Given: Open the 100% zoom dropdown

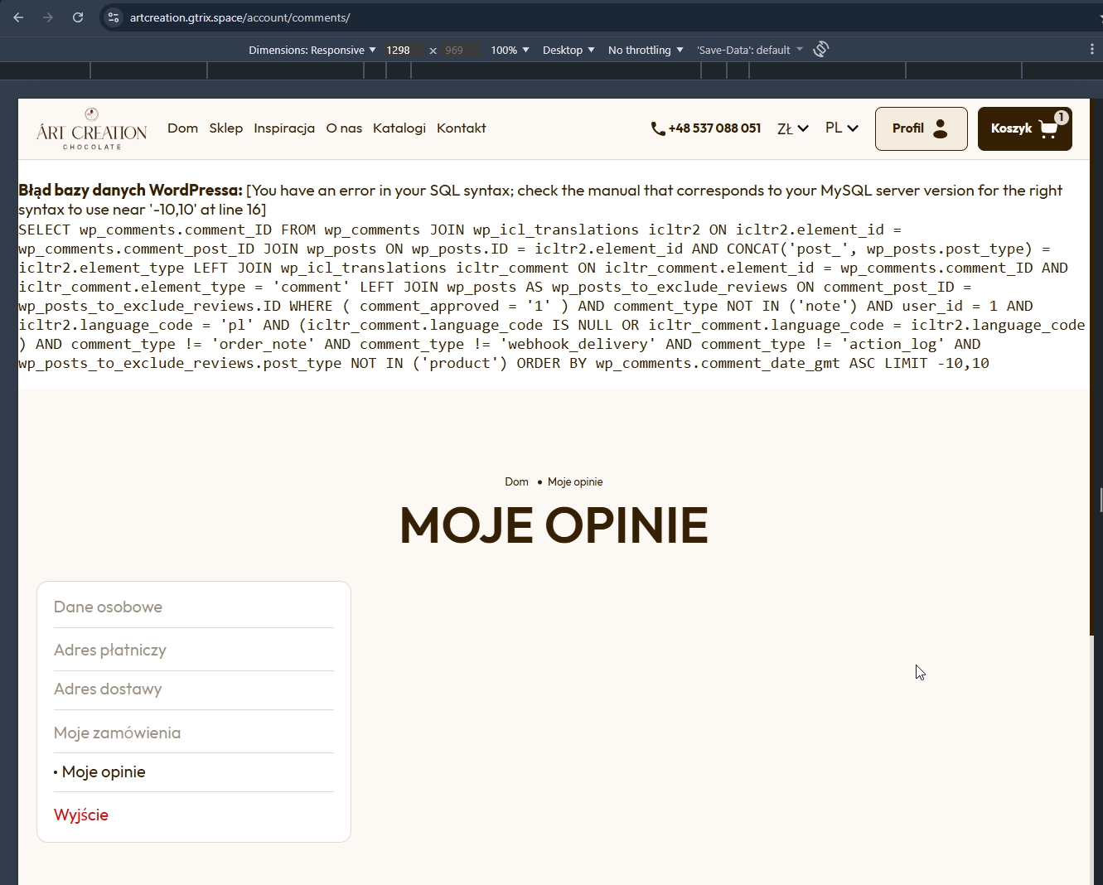Looking at the screenshot, I should tap(510, 51).
